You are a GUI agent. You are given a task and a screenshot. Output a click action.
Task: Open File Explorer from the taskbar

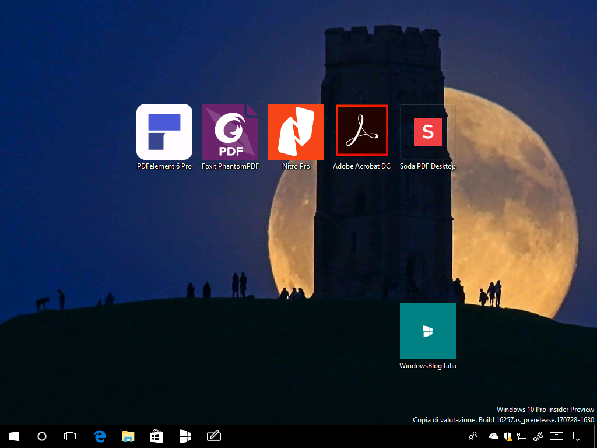128,436
